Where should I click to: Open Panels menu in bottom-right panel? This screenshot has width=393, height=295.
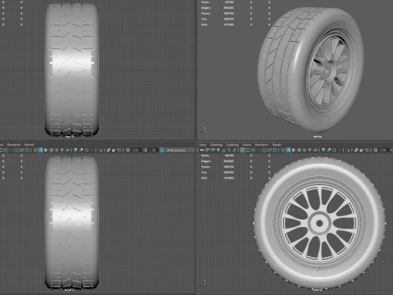277,145
